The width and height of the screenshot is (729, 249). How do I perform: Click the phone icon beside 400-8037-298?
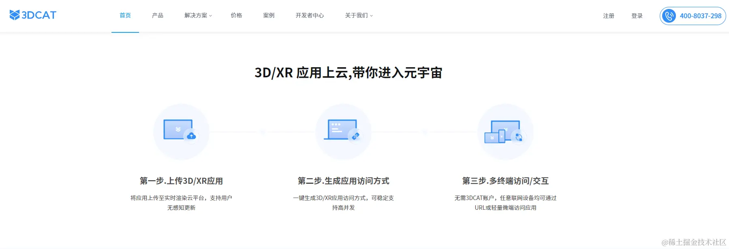669,16
